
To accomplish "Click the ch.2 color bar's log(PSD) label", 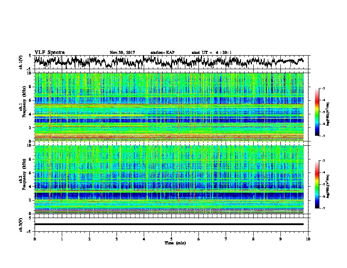I will click(x=328, y=186).
